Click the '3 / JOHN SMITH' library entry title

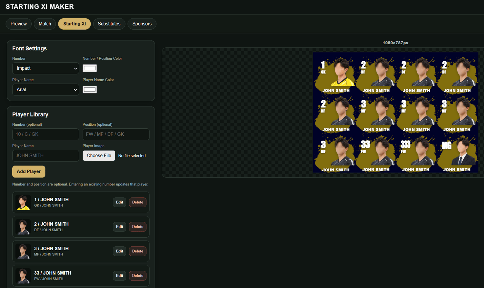coord(51,249)
